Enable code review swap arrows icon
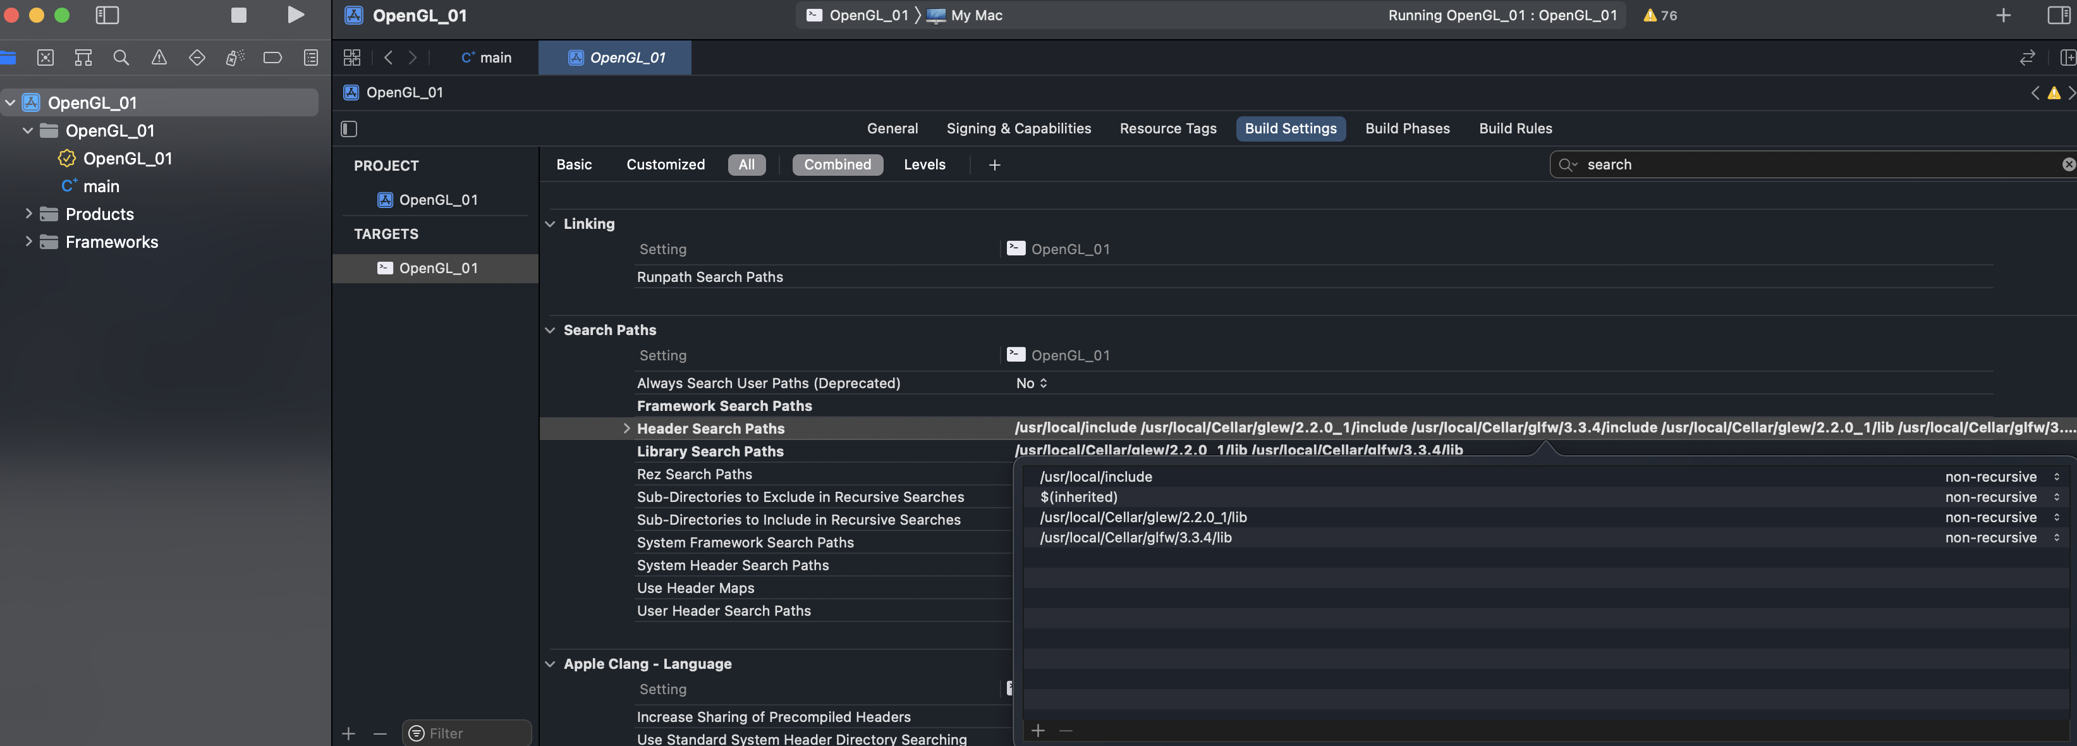This screenshot has width=2077, height=746. [2027, 58]
